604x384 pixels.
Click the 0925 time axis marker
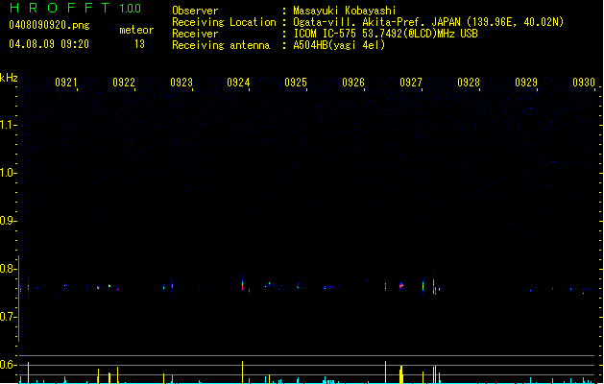(x=296, y=83)
